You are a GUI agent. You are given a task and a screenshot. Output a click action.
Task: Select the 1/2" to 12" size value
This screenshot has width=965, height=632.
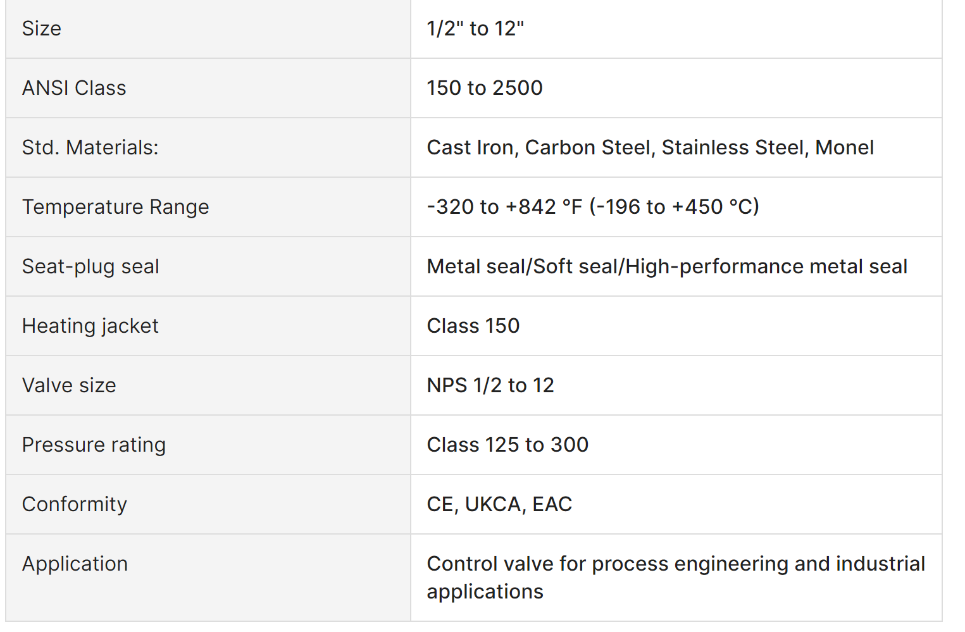point(475,28)
